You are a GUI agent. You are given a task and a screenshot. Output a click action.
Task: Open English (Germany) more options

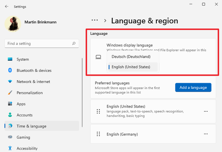206,134
